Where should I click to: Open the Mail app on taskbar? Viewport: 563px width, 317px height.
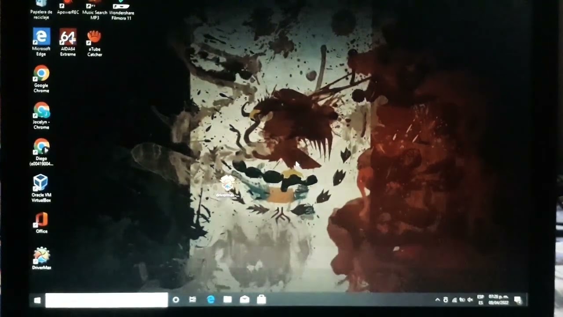245,300
